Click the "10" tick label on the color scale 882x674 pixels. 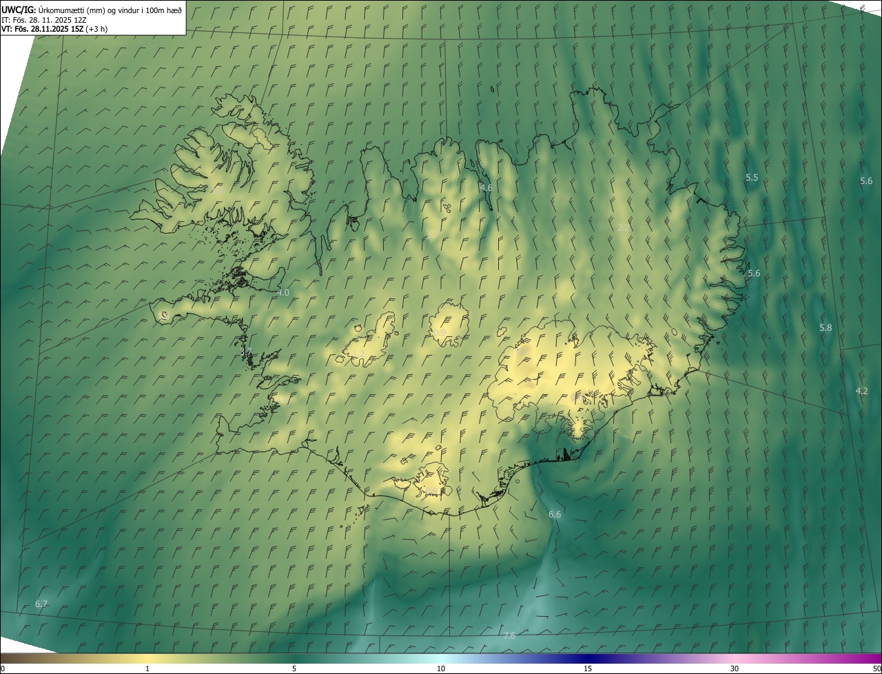coord(441,668)
